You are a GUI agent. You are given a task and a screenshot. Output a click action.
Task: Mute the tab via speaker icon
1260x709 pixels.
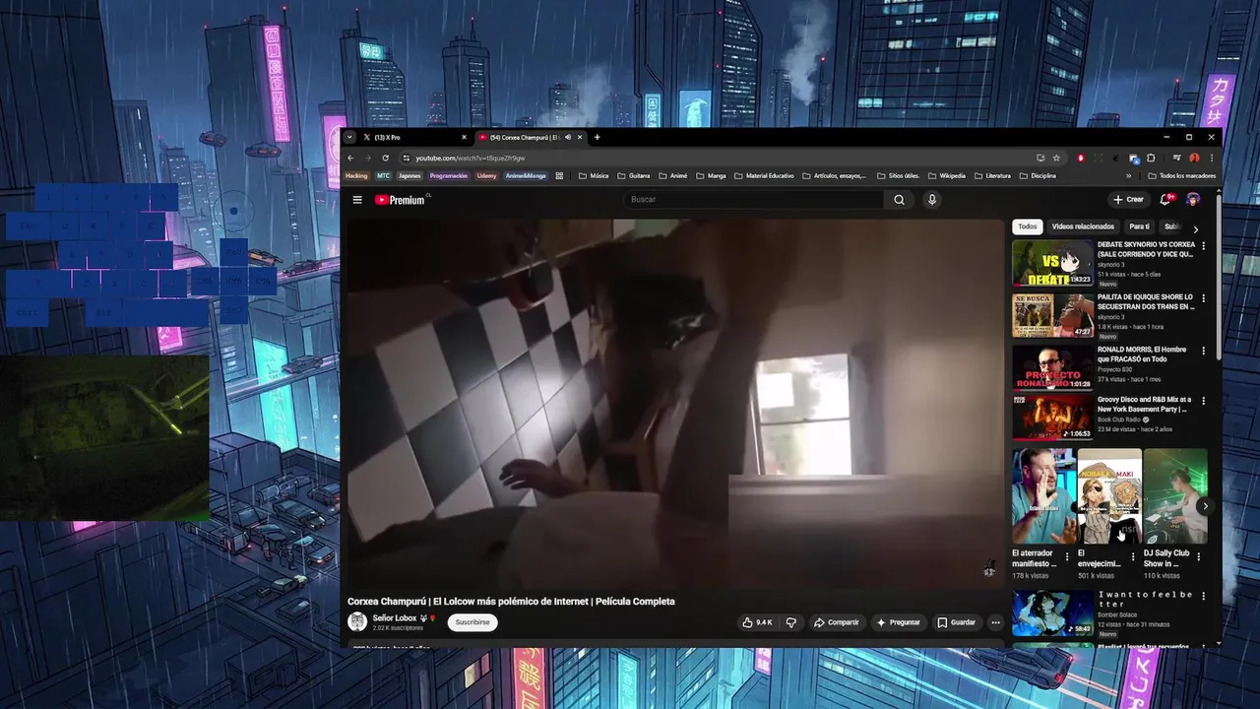(568, 137)
